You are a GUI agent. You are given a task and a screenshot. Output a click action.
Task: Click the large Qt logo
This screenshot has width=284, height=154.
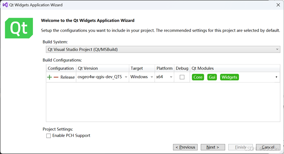tap(19, 28)
